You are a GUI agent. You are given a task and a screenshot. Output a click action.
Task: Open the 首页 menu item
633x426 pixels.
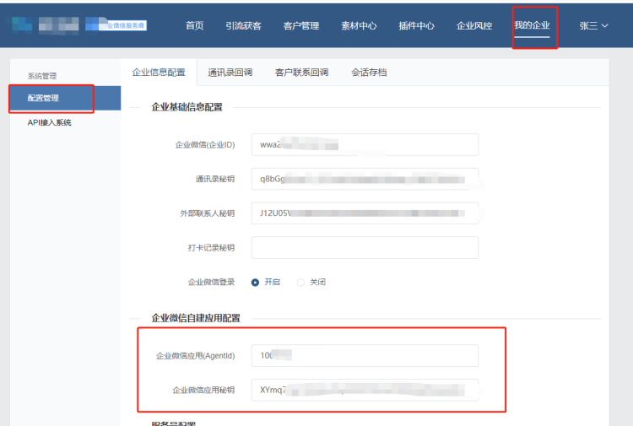(195, 25)
